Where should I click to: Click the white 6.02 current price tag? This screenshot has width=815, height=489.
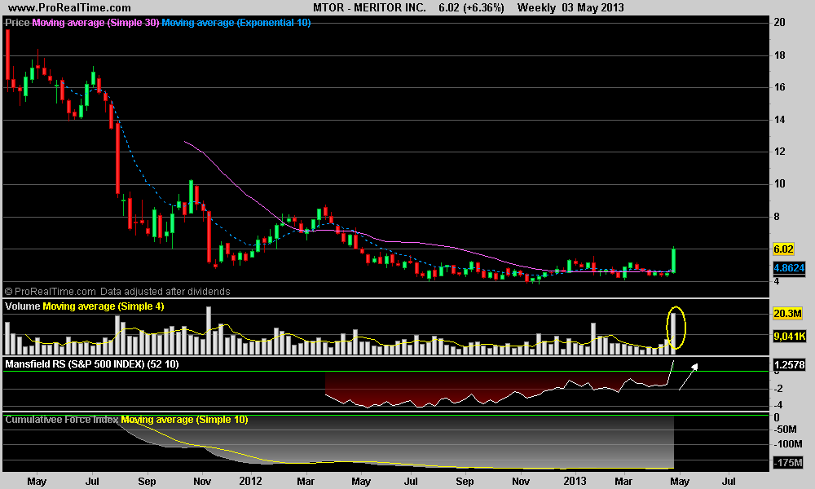[782, 249]
